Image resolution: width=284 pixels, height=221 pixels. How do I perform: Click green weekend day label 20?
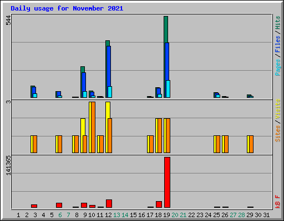pos(175,215)
